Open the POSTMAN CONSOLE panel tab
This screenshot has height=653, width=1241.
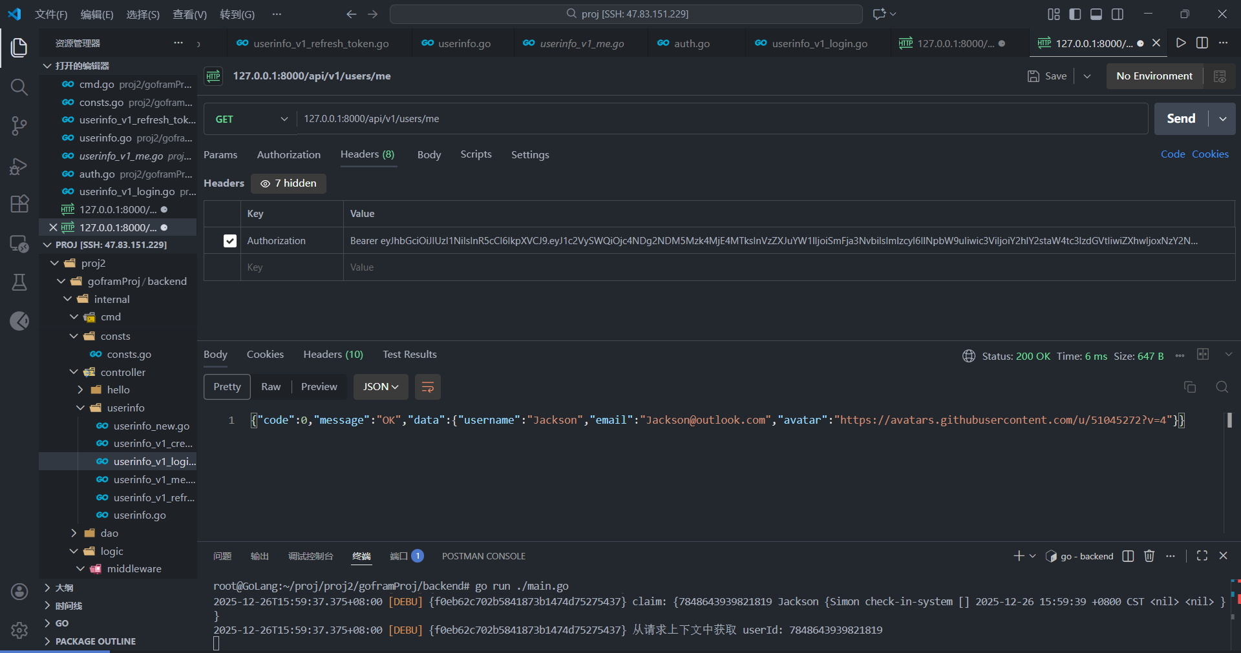tap(483, 556)
